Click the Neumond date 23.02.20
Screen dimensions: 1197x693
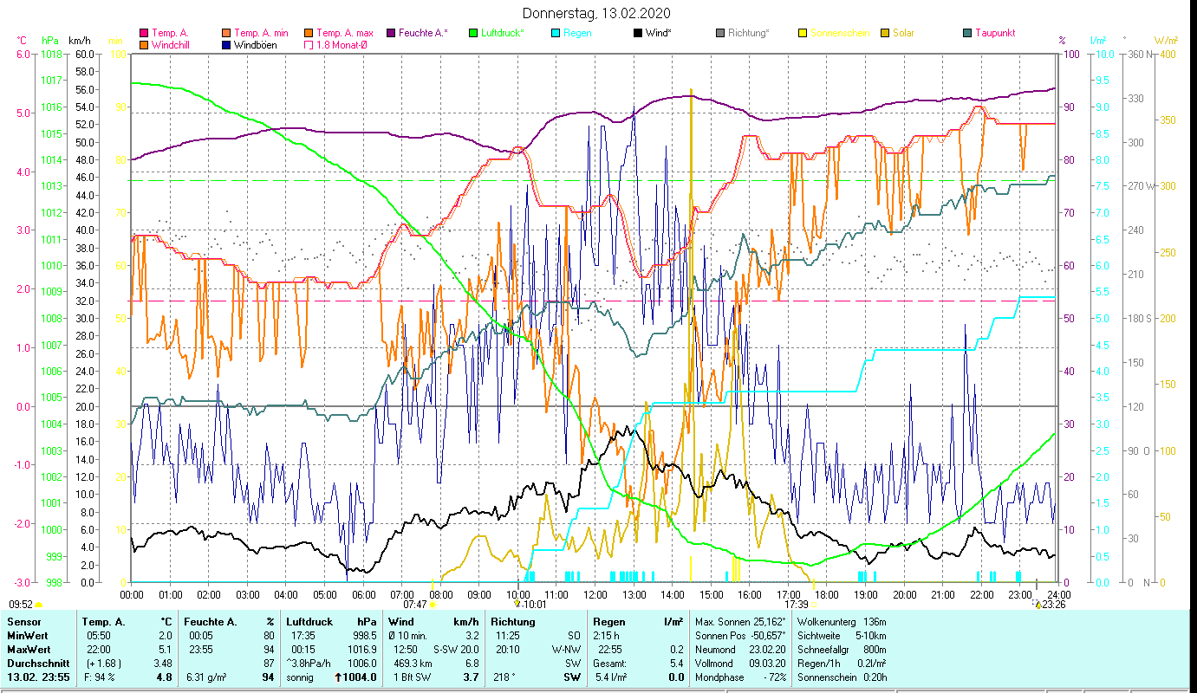pos(740,650)
